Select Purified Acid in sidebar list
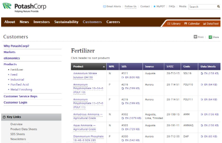Viewport: 222px width, 143px height. click(x=19, y=85)
